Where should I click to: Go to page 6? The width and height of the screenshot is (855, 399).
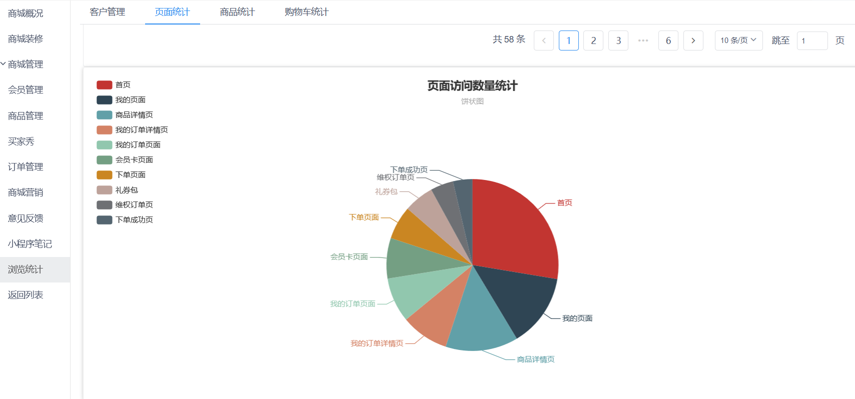(x=668, y=40)
